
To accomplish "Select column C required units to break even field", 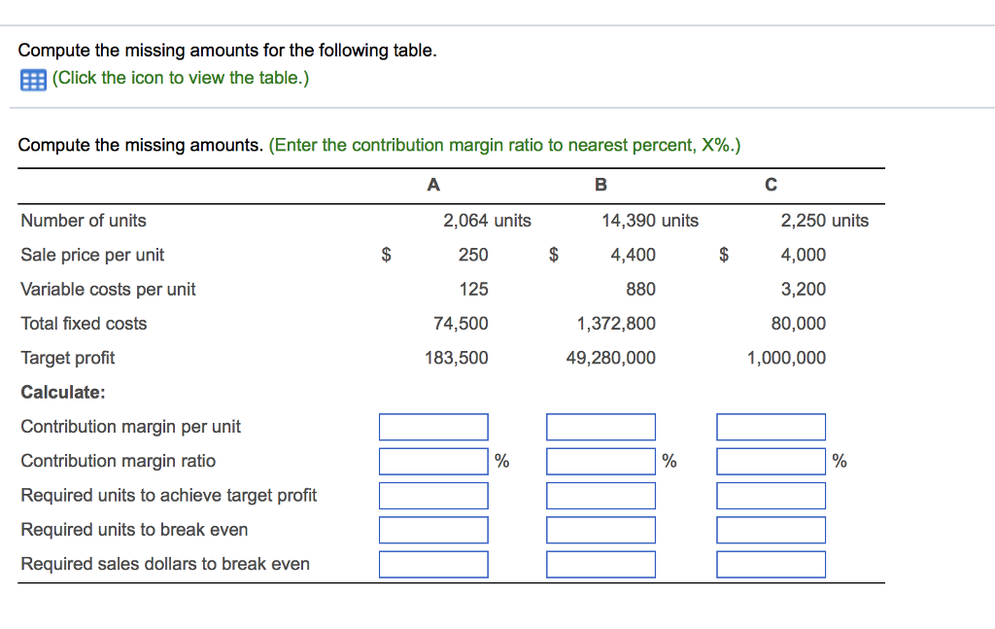I will pos(771,529).
